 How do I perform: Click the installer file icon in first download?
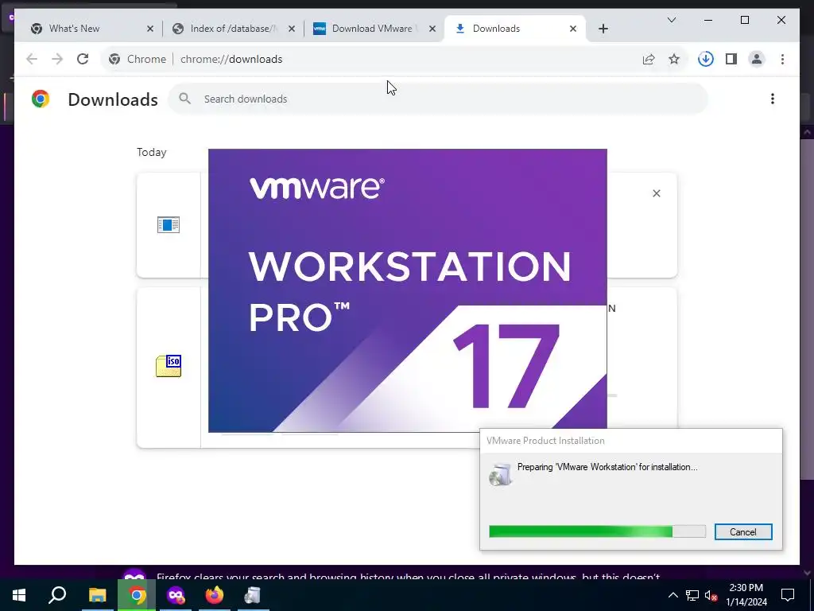click(169, 225)
